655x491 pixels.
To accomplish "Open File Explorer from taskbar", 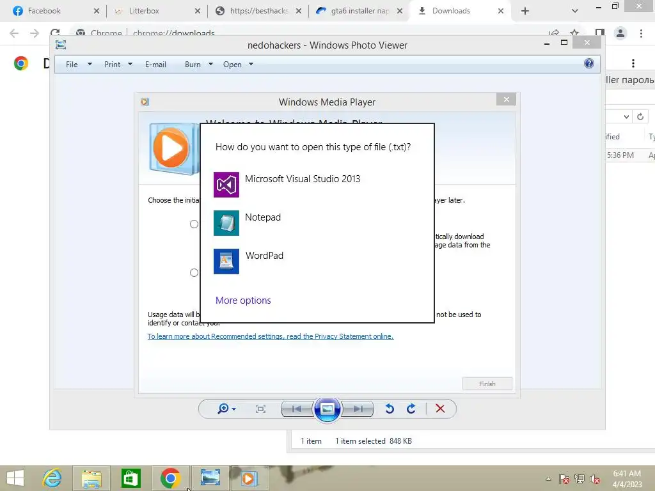I will pos(92,478).
